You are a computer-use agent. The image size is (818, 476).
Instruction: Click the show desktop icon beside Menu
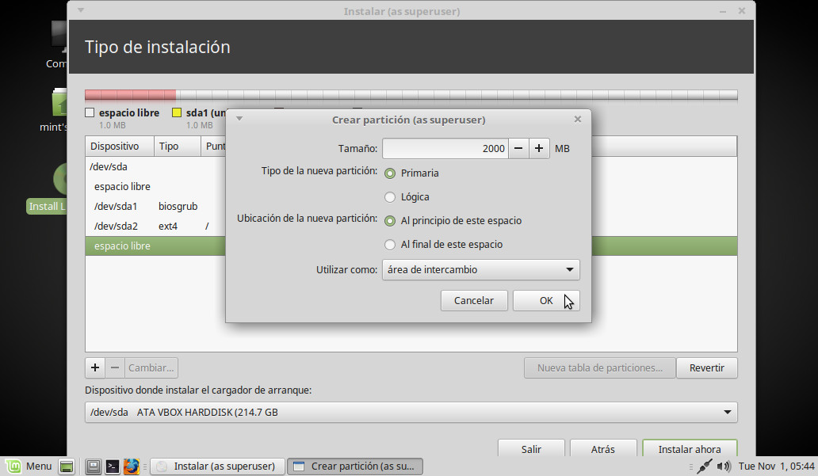coord(67,466)
